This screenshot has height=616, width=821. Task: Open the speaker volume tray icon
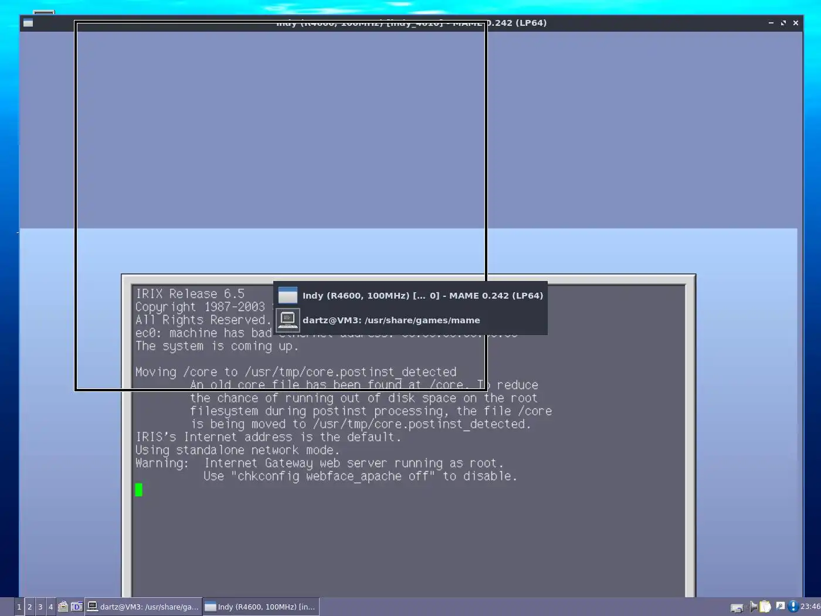click(753, 607)
